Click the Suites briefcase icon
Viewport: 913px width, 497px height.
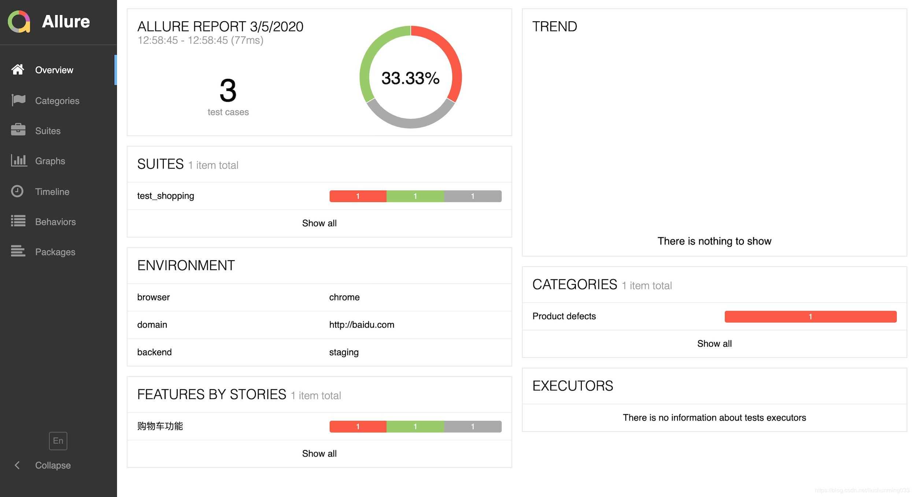[18, 130]
